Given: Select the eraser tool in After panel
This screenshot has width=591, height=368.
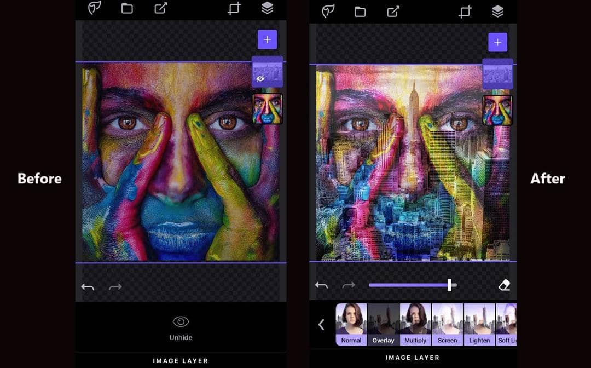Looking at the screenshot, I should click(x=505, y=285).
